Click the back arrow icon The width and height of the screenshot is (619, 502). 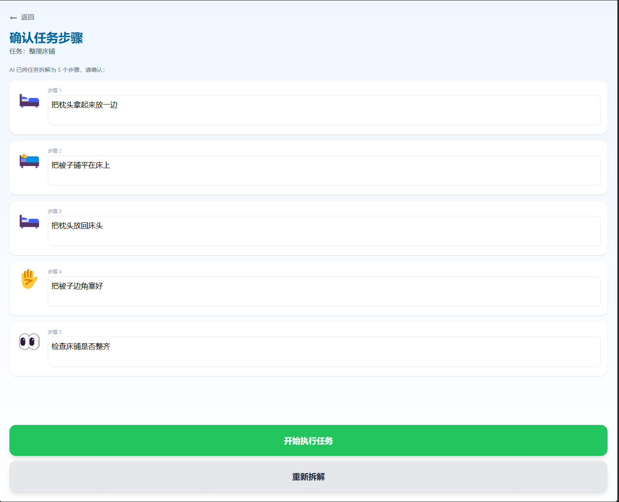13,18
